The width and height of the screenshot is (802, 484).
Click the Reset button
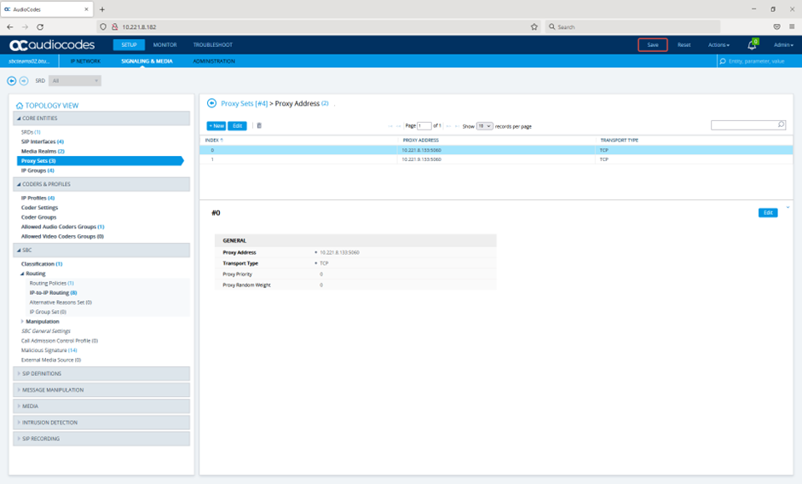[x=684, y=45]
